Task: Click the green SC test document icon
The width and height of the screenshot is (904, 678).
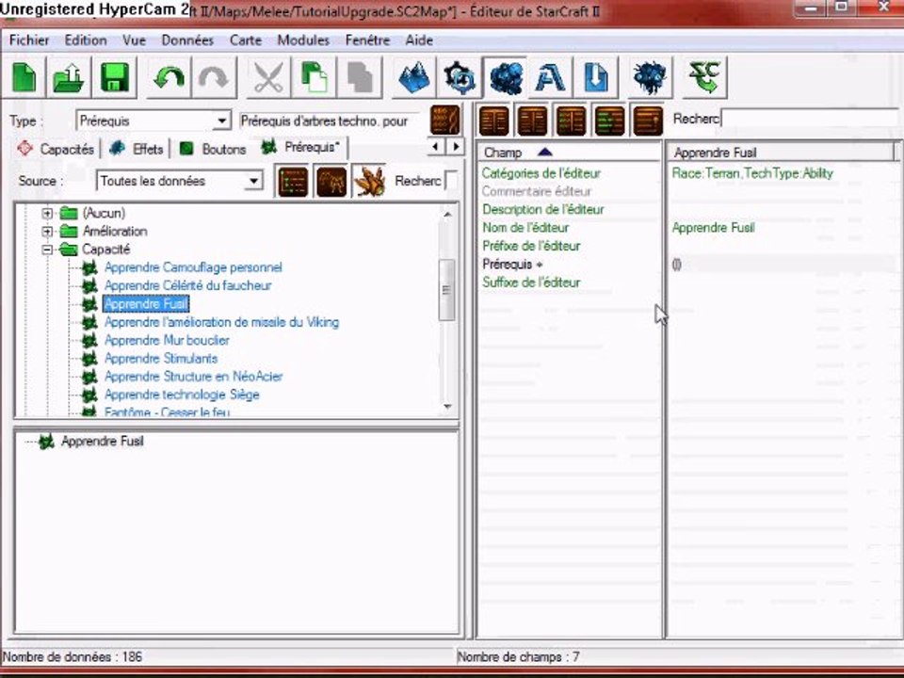Action: click(x=704, y=78)
